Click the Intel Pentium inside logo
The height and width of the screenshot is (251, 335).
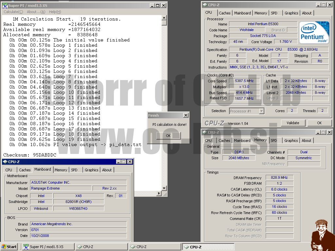click(x=314, y=33)
